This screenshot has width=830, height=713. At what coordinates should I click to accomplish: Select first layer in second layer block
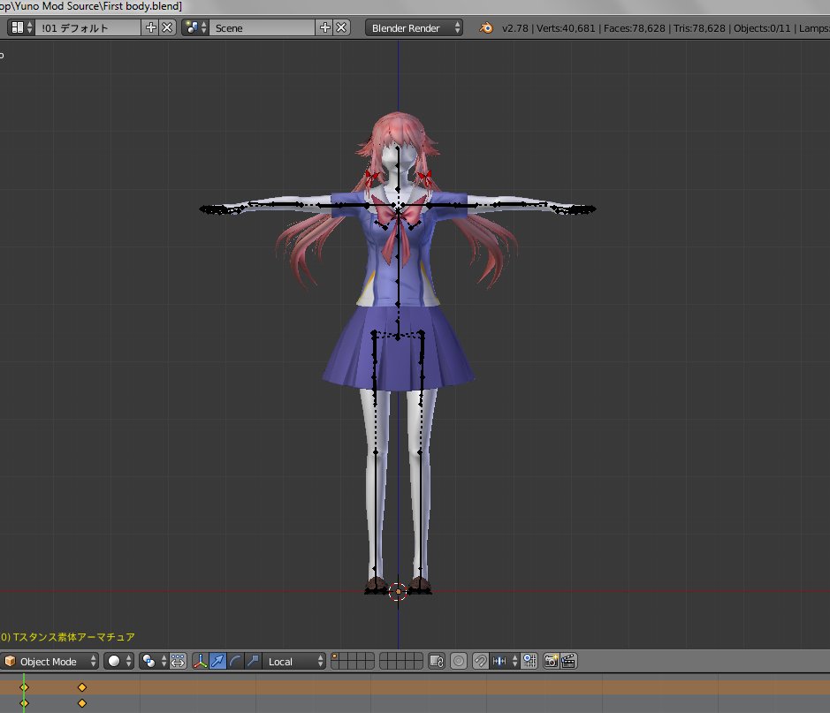tap(385, 657)
